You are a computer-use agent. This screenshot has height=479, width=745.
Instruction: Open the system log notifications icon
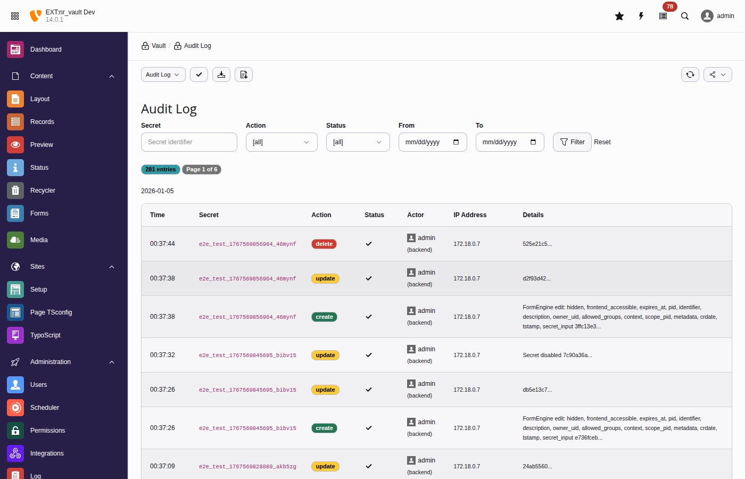point(663,16)
